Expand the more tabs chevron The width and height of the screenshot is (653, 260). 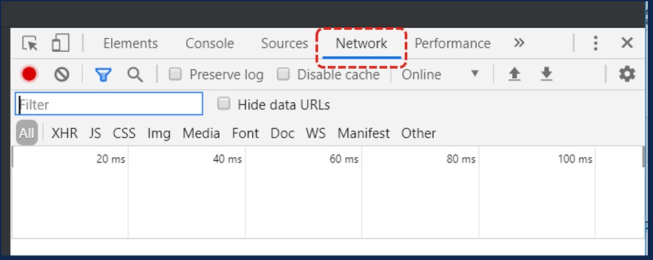pyautogui.click(x=519, y=43)
